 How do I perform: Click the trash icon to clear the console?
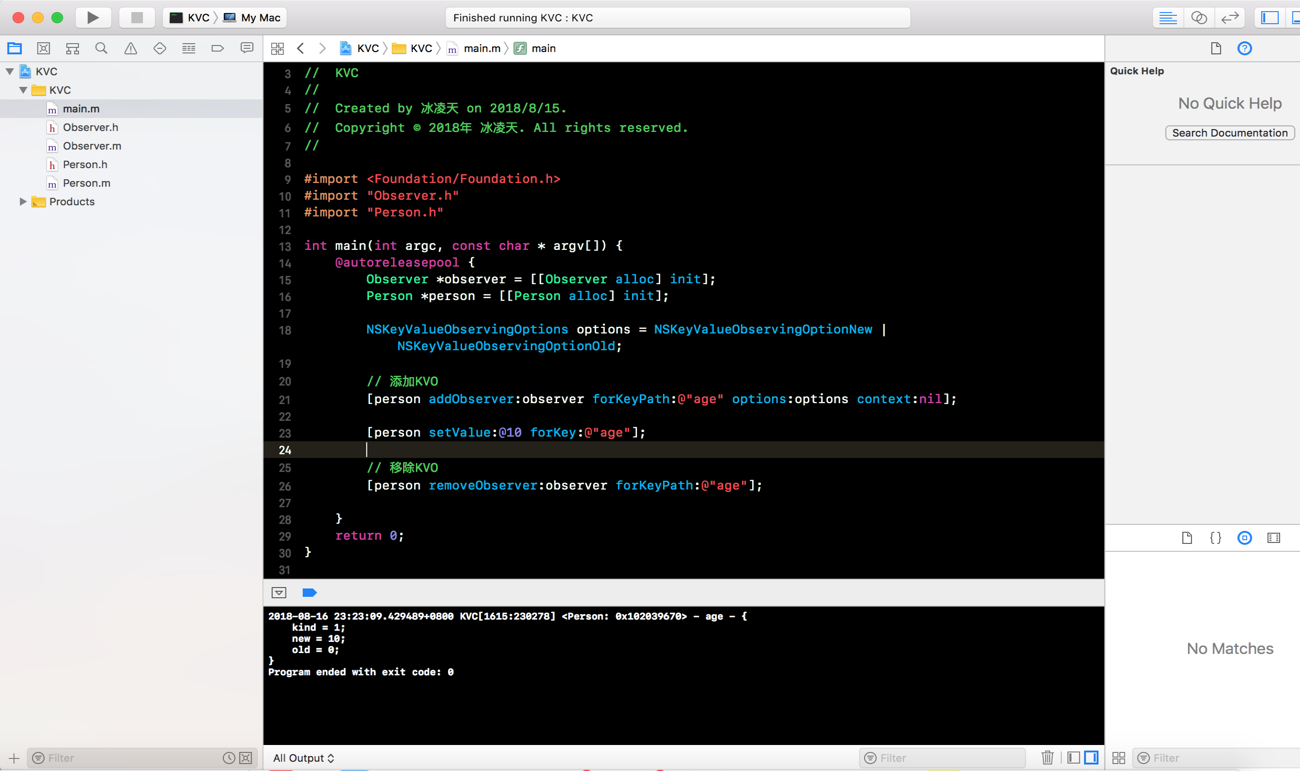[x=1047, y=758]
